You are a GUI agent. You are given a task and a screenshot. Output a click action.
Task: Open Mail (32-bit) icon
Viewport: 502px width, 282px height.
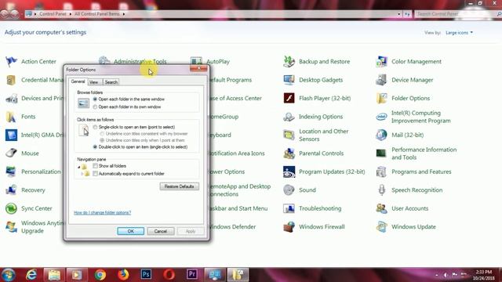coord(381,135)
